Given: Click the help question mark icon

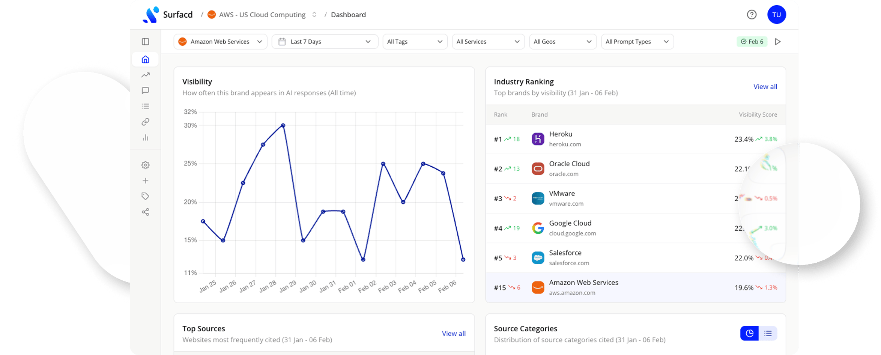Looking at the screenshot, I should 752,15.
